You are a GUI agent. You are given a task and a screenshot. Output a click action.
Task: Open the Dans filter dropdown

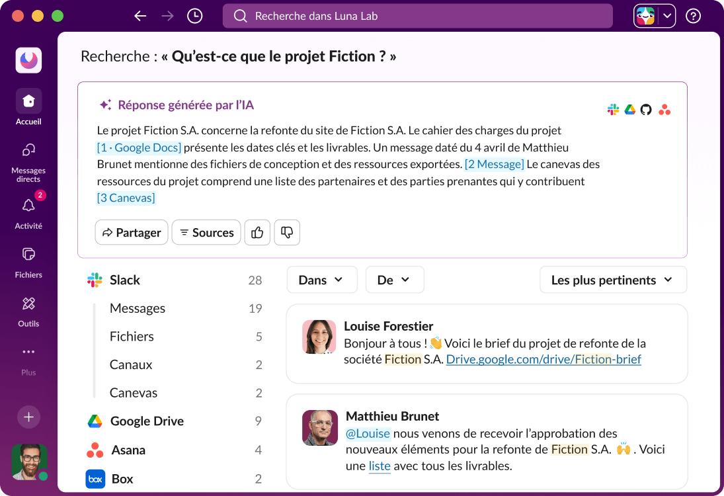(321, 280)
